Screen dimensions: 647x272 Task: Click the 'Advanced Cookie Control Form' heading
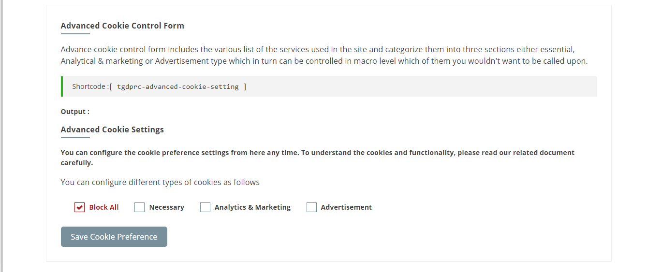tap(122, 26)
